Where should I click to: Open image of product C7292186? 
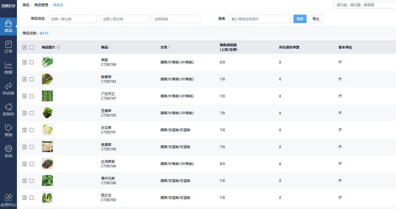47,62
